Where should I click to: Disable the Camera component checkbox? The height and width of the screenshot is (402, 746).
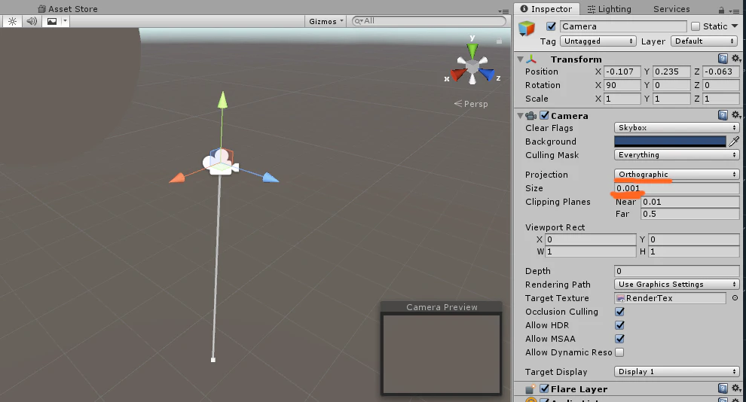point(544,115)
